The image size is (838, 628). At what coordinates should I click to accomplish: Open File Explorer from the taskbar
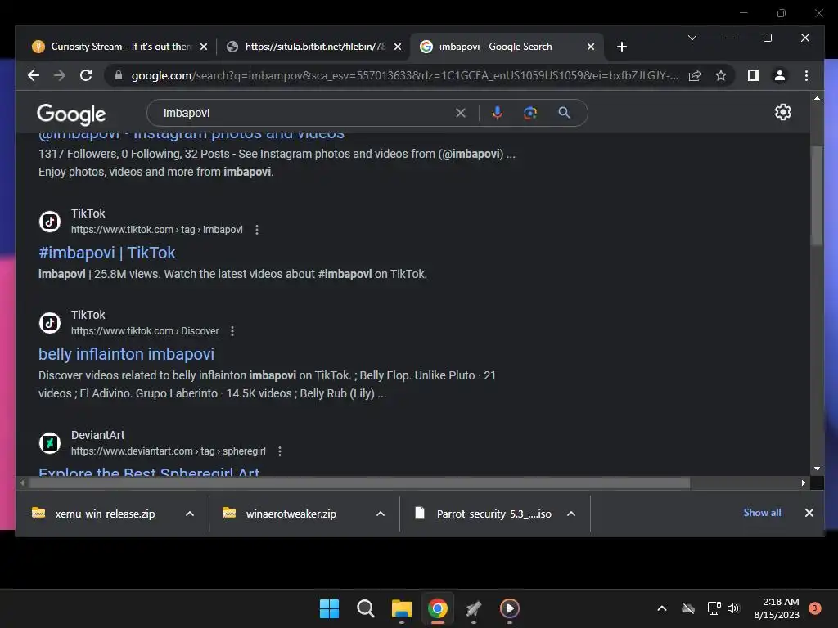click(x=401, y=608)
